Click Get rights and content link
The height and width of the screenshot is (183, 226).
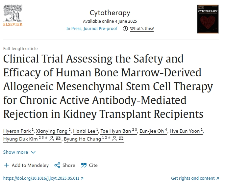coord(194,178)
